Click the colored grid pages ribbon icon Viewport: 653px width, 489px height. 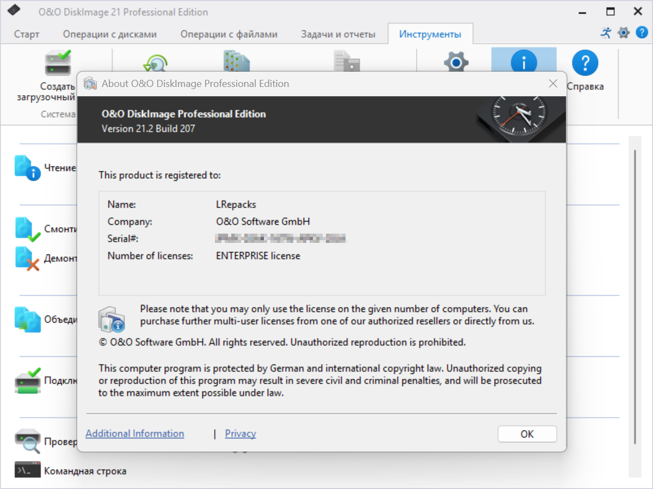point(236,60)
